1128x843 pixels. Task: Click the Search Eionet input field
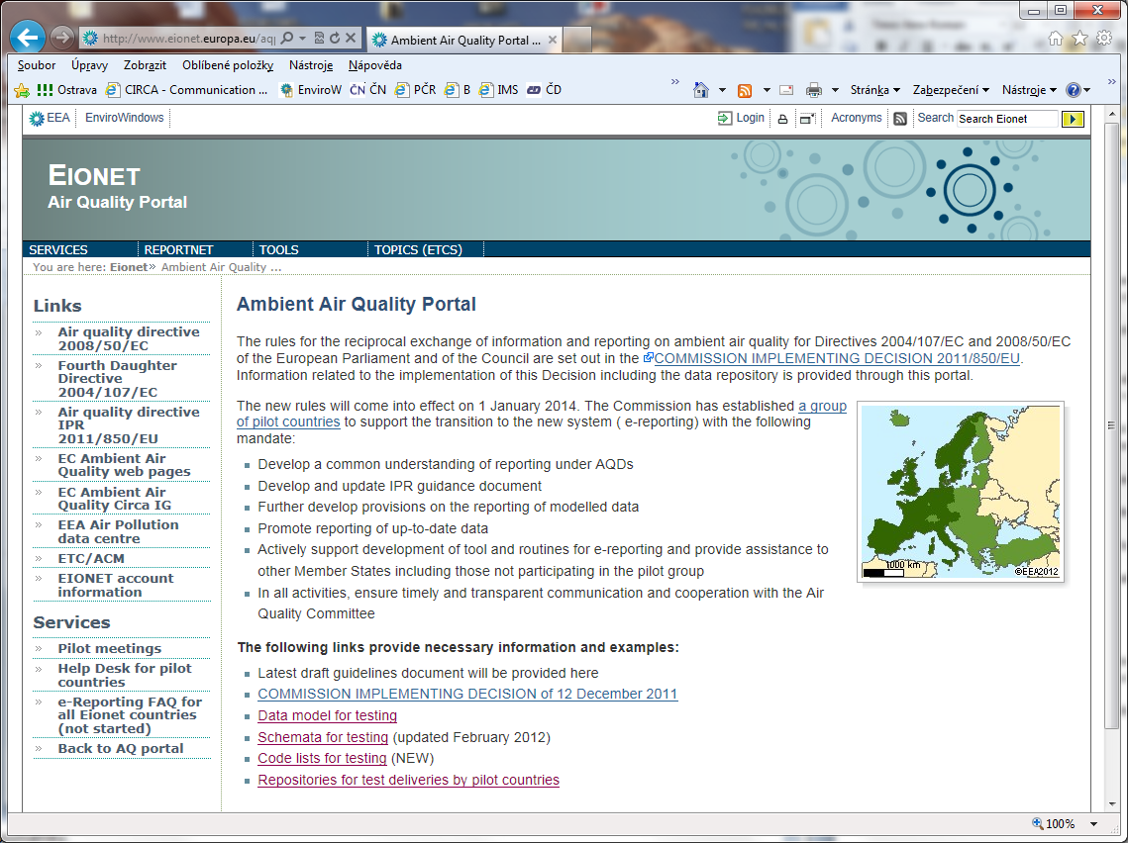click(1007, 119)
